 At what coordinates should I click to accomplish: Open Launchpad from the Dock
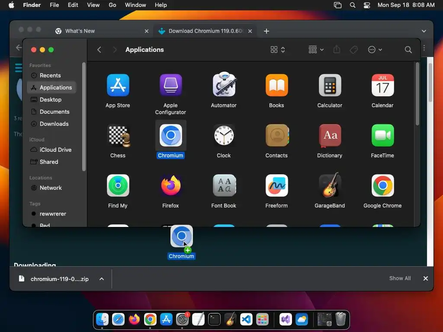pos(262,319)
